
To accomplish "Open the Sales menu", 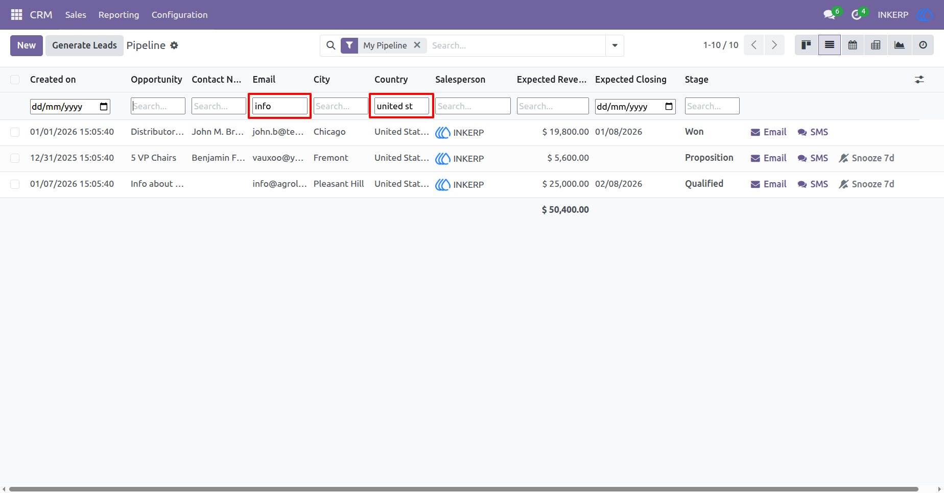I will coord(76,15).
